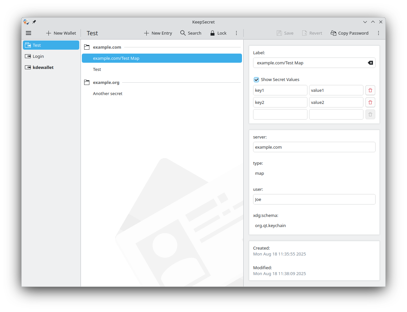Select the Test entry under example.com
Image resolution: width=407 pixels, height=312 pixels.
[97, 69]
